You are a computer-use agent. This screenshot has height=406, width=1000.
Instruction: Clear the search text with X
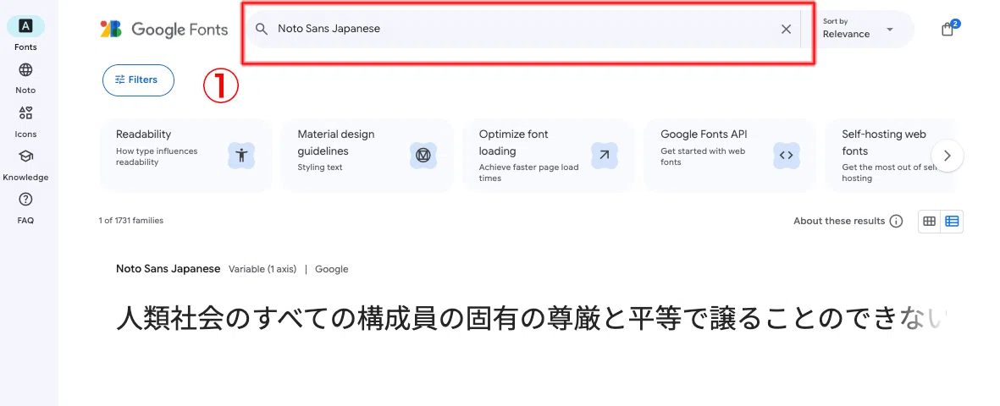tap(787, 29)
